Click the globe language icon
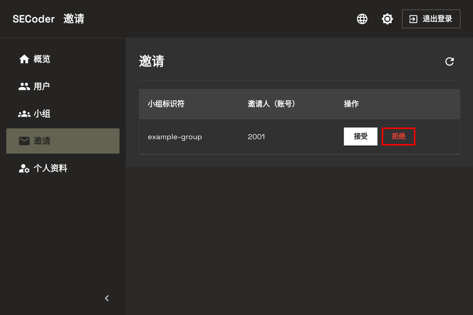The width and height of the screenshot is (473, 315). pyautogui.click(x=362, y=19)
